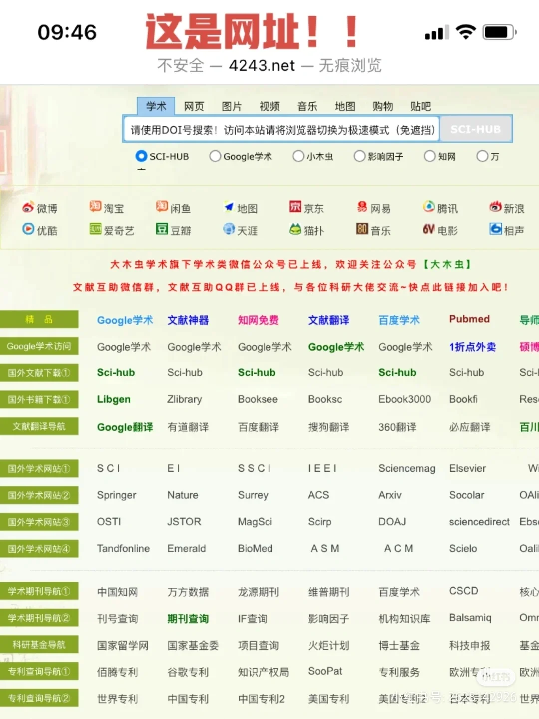Open the sciencedirect link
Viewport: 539px width, 719px height.
[479, 522]
